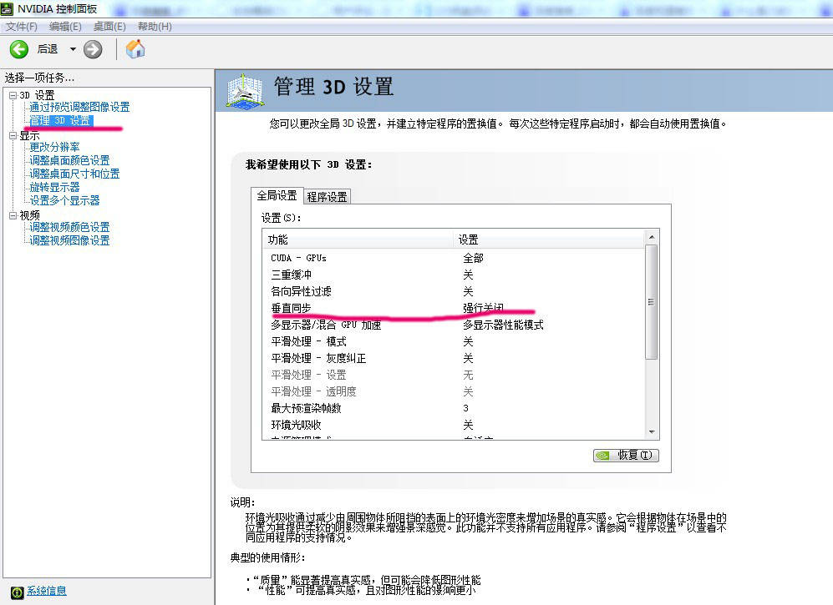The width and height of the screenshot is (833, 605).
Task: Select 管理 3D 设置 in the tree
Action: [x=60, y=121]
